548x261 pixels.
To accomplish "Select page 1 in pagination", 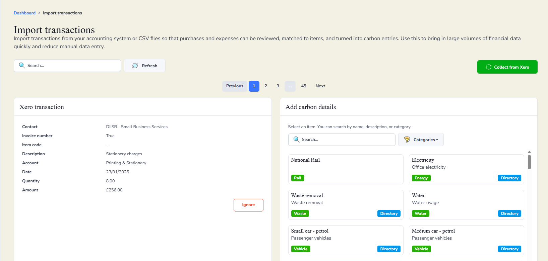I will click(254, 86).
